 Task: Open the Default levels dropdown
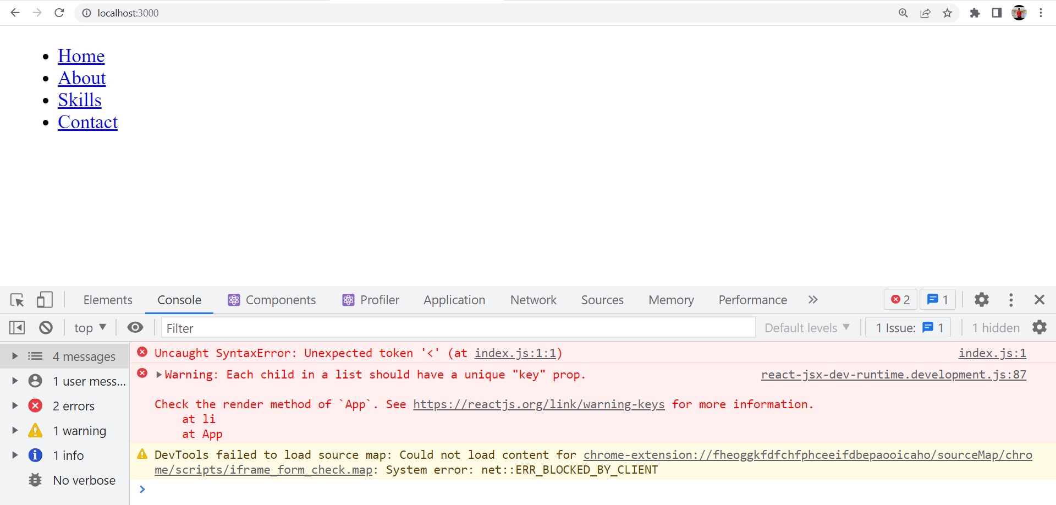807,328
